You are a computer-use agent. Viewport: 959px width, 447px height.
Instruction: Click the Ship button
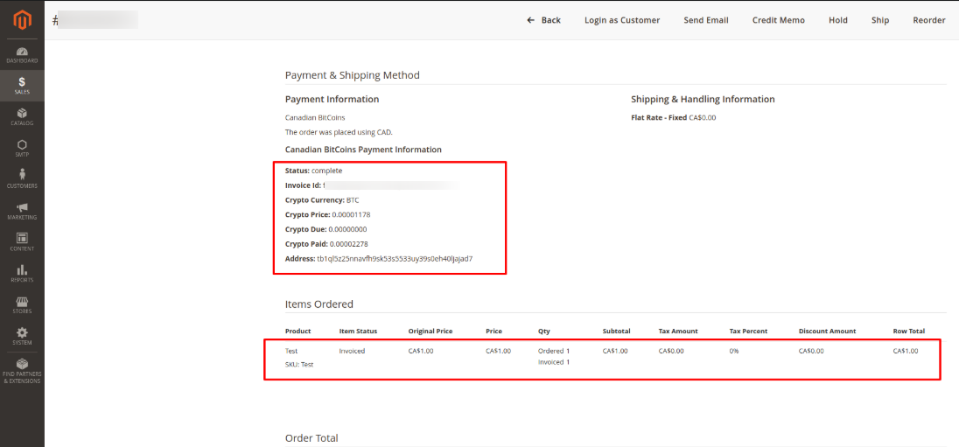[x=879, y=20]
